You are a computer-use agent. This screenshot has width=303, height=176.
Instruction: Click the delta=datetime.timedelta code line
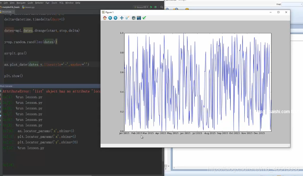(x=34, y=19)
